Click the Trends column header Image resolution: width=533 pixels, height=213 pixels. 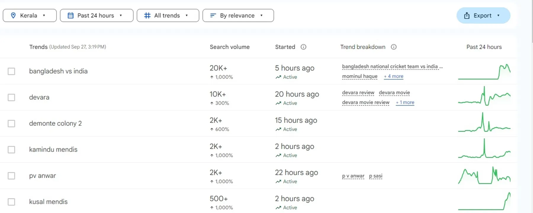[38, 47]
